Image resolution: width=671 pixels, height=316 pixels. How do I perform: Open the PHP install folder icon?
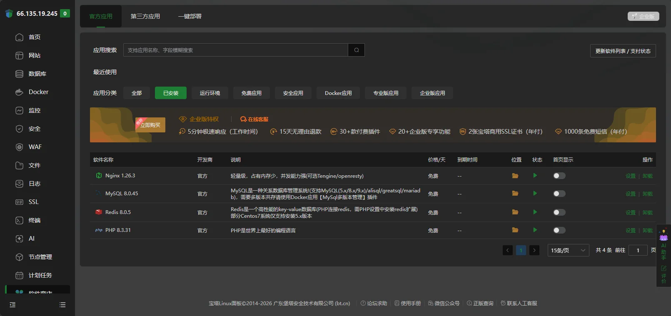click(515, 230)
